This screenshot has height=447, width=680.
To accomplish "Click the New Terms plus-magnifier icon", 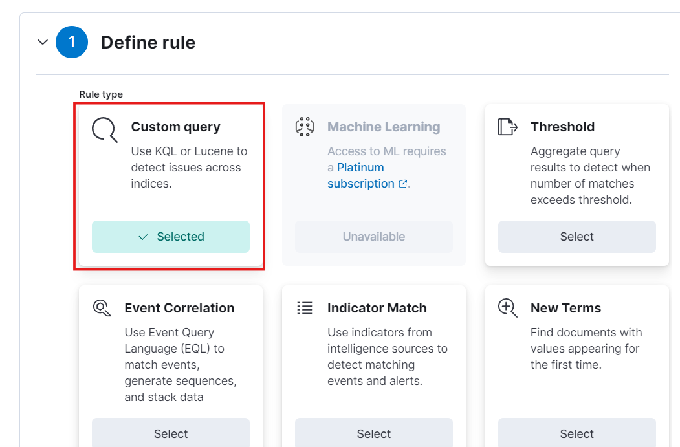I will pyautogui.click(x=507, y=308).
